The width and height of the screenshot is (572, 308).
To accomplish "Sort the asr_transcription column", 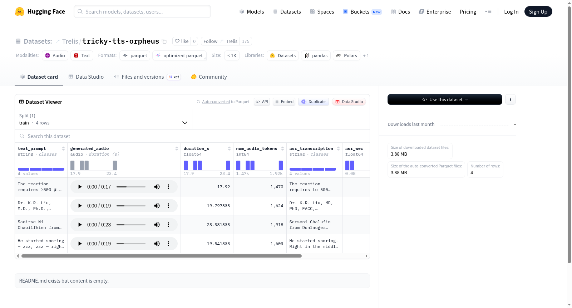I will [x=338, y=148].
